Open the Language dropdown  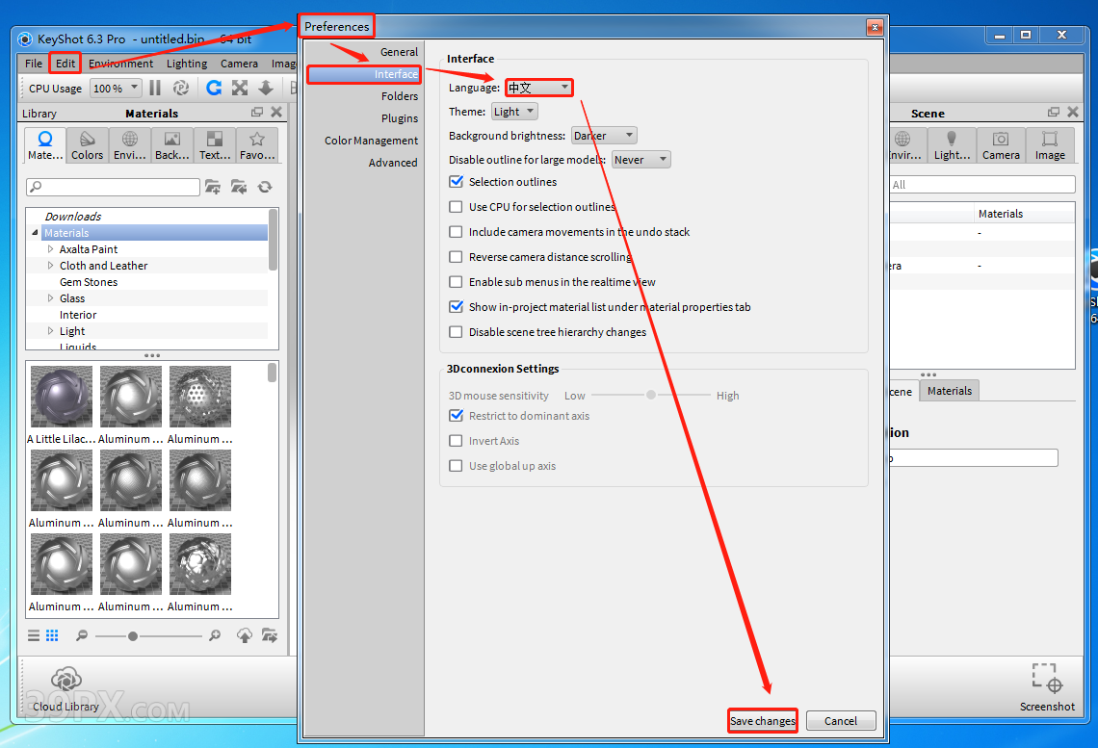click(538, 88)
